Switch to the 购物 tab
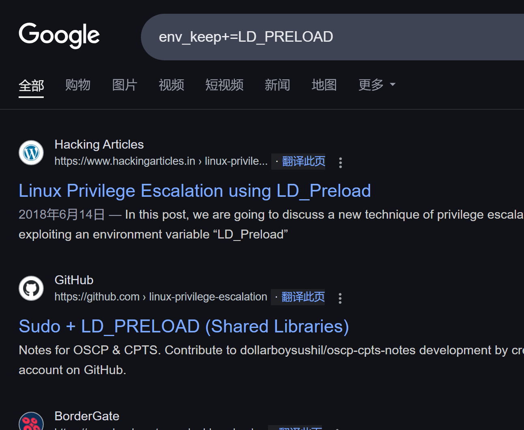 [78, 85]
